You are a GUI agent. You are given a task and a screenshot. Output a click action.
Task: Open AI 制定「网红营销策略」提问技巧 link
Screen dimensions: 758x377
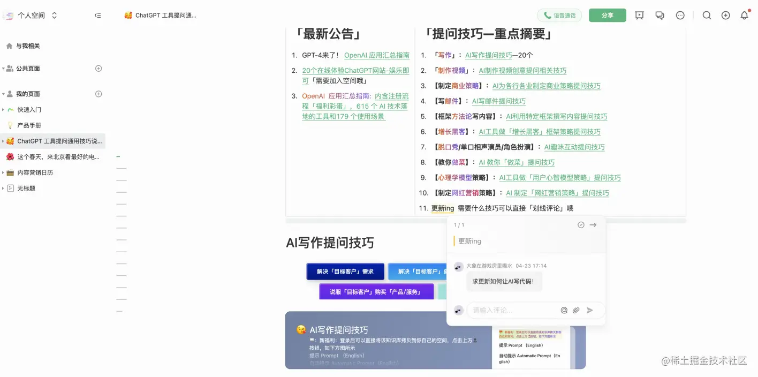(557, 193)
